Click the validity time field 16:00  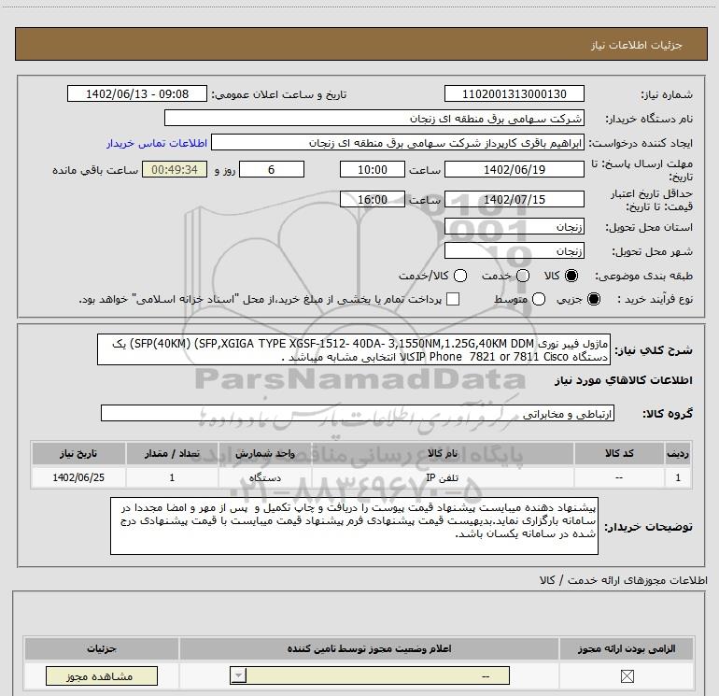373,200
